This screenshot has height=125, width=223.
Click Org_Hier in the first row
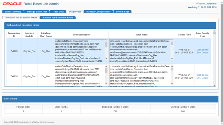point(46,51)
